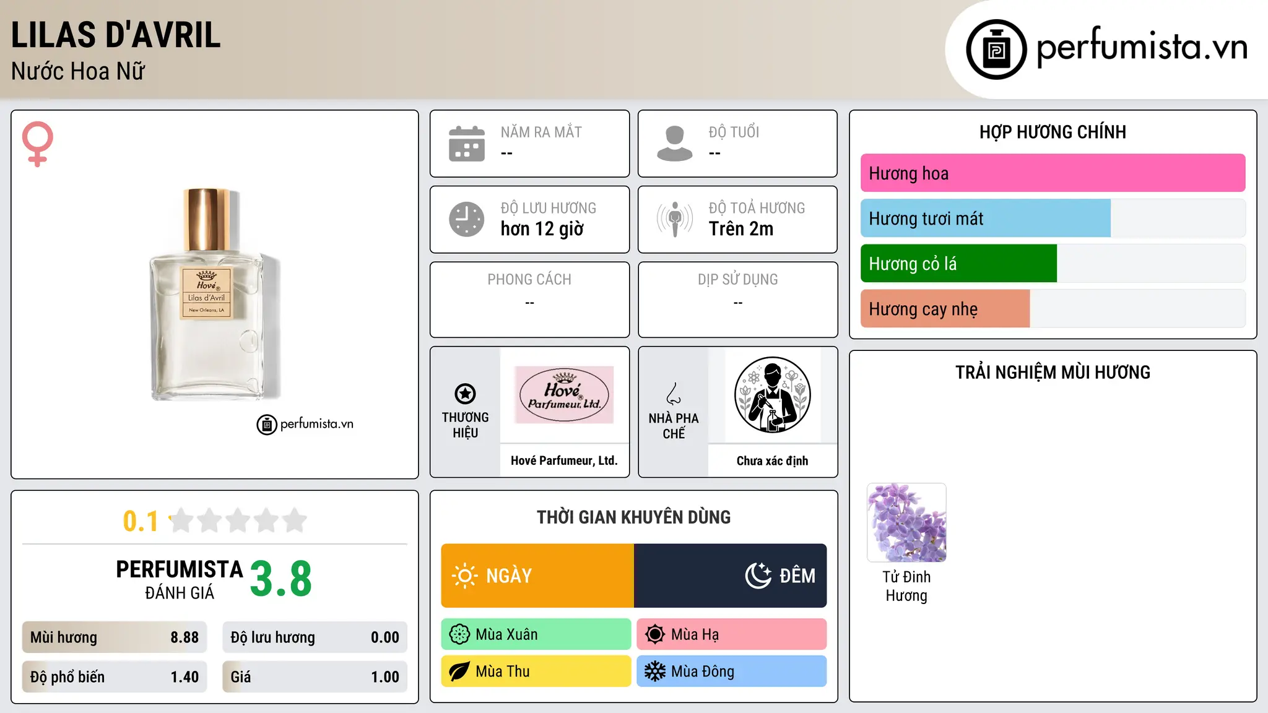The height and width of the screenshot is (713, 1268).
Task: Click the Độ lưu hương 0.00 score bar
Action: (315, 637)
